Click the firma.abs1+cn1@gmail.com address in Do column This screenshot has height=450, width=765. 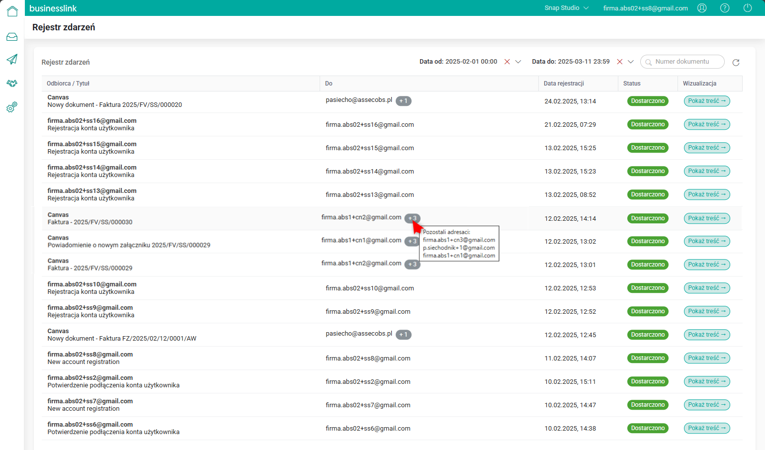click(361, 240)
